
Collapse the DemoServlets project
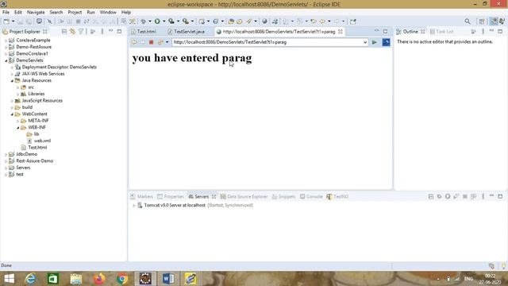coord(6,60)
